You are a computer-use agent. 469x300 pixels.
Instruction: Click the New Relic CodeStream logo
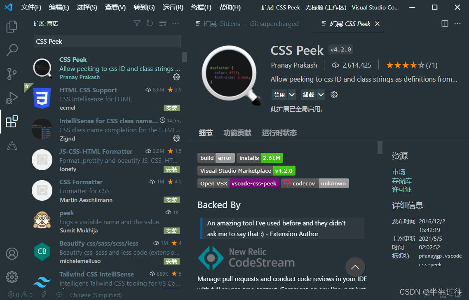click(x=246, y=258)
